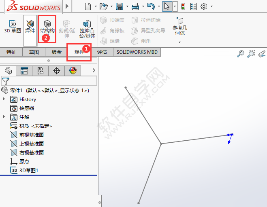Open the PropertyManager tab

tap(24, 71)
